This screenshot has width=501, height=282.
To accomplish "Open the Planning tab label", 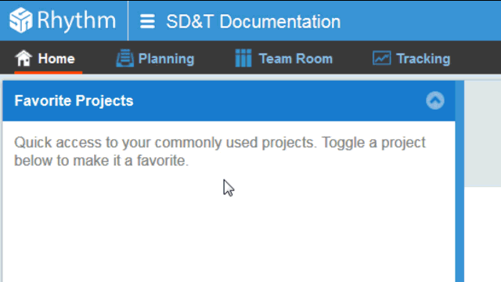I will pyautogui.click(x=166, y=60).
